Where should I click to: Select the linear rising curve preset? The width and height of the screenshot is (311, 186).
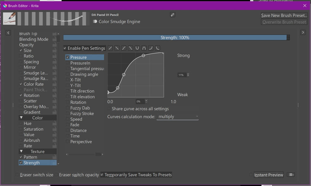point(110,48)
